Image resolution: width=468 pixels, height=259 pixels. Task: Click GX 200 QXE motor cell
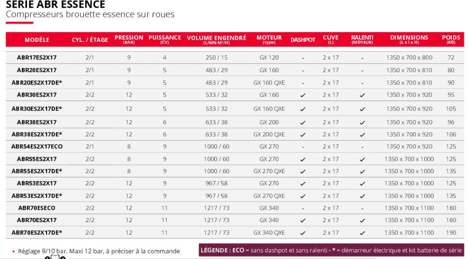tap(269, 134)
